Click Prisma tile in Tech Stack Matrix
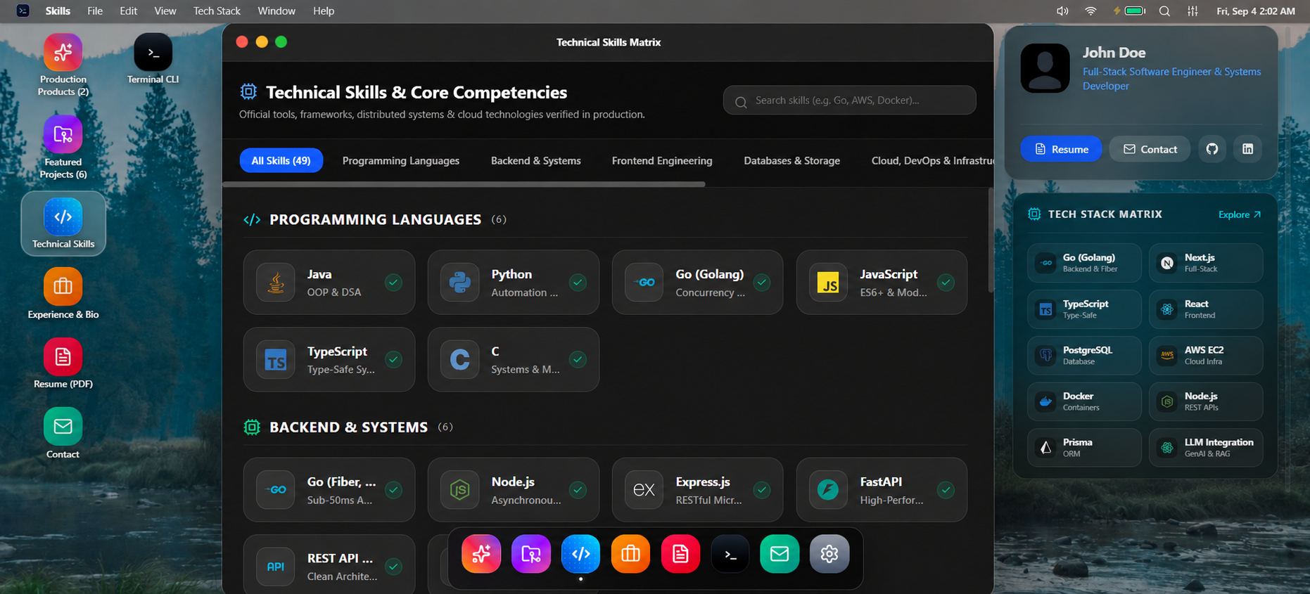 pyautogui.click(x=1084, y=448)
